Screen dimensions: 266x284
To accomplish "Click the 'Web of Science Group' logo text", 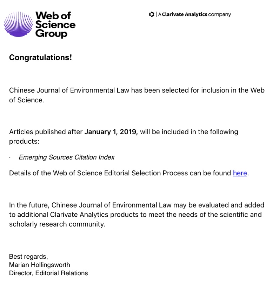I will 55,25.
